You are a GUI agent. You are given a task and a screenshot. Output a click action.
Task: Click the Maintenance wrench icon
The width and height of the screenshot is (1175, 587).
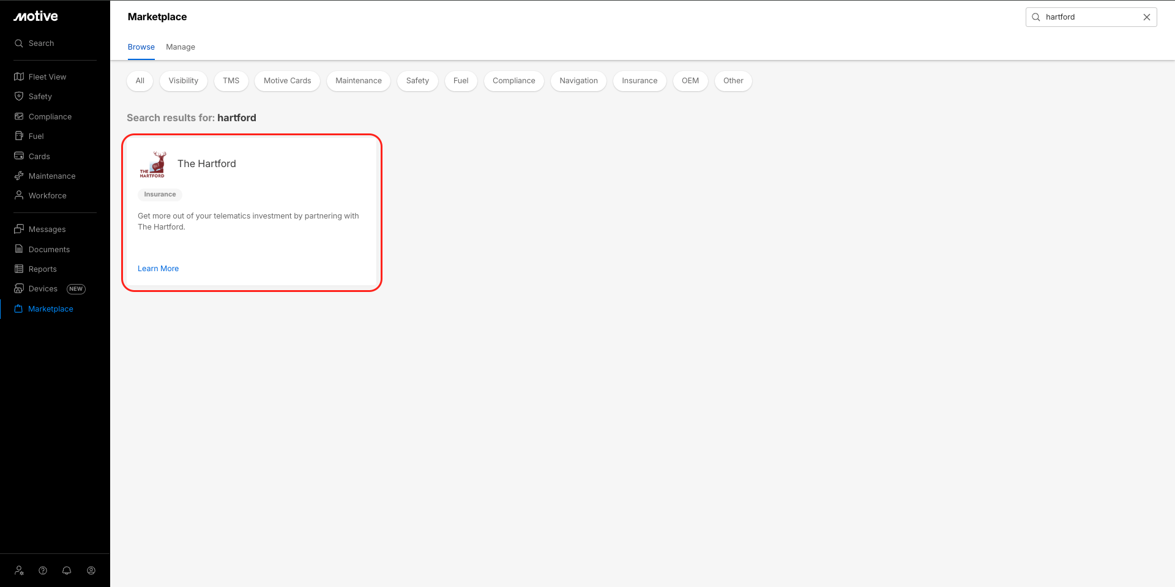tap(19, 176)
